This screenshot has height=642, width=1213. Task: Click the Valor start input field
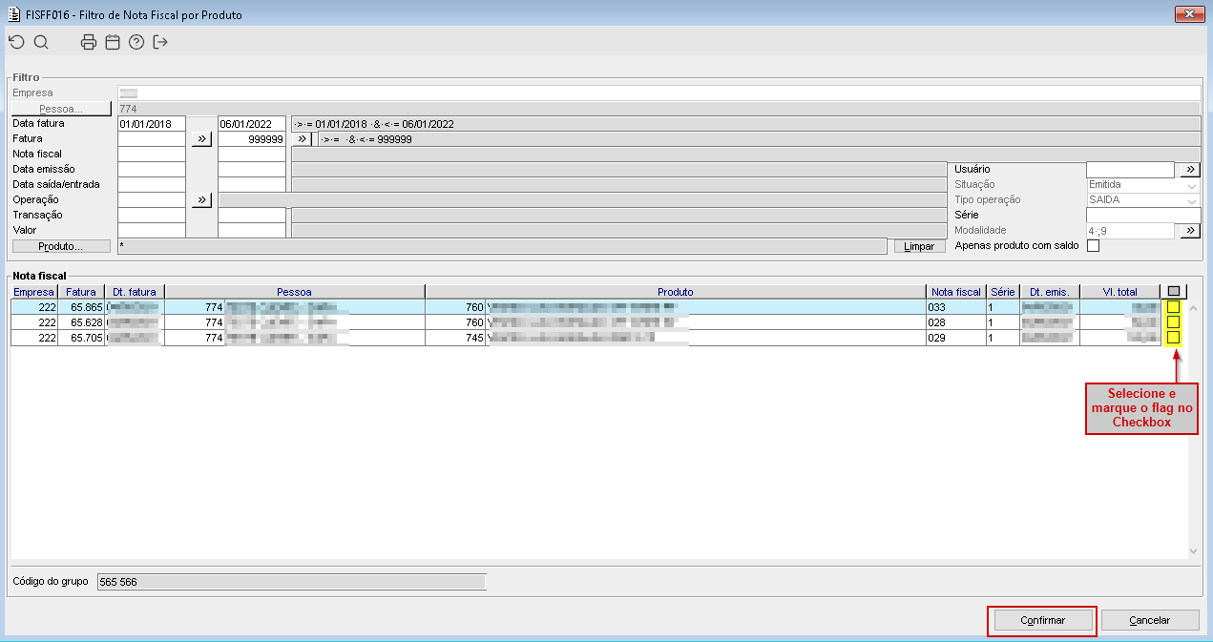tap(152, 230)
